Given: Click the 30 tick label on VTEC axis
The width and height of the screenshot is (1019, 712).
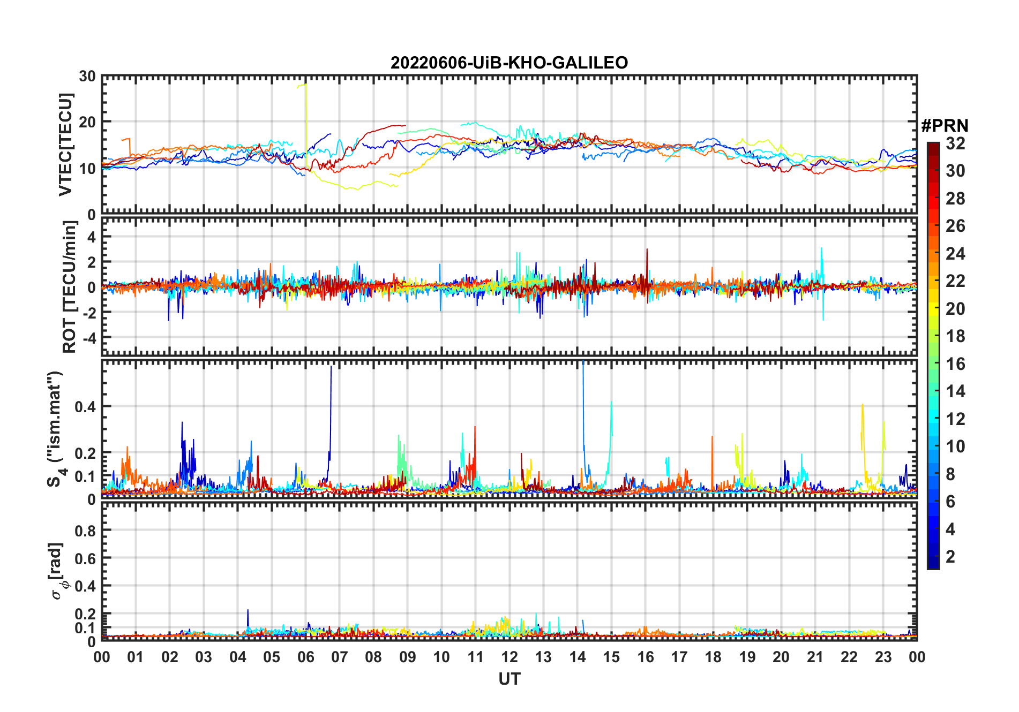Looking at the screenshot, I should click(x=87, y=77).
